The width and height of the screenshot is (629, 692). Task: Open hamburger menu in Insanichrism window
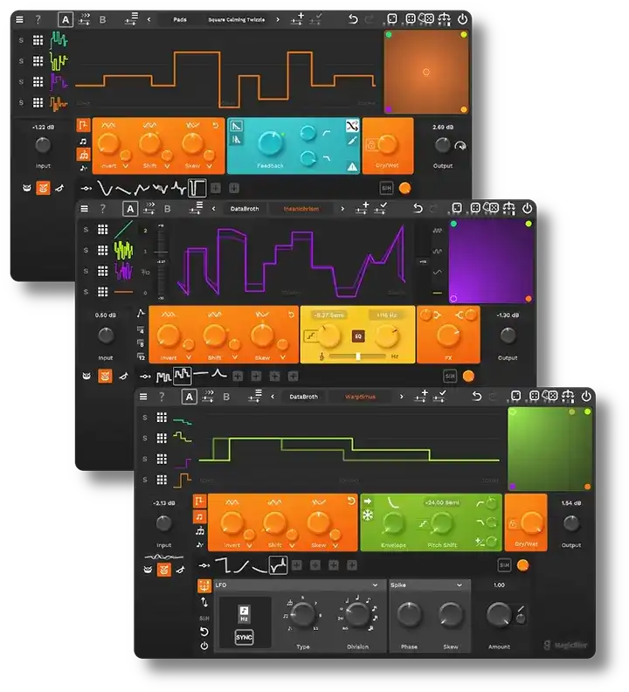point(85,209)
